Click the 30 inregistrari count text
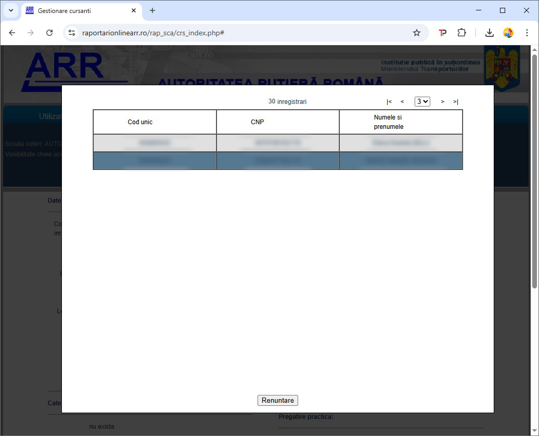This screenshot has width=539, height=436. pyautogui.click(x=287, y=102)
